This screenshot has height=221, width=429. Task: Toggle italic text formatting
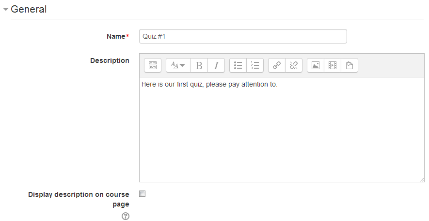(x=216, y=65)
